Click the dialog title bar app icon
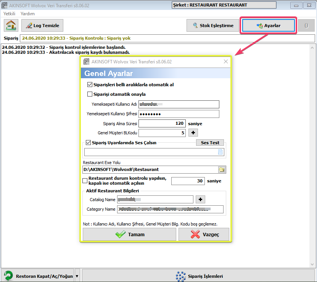317x282 pixels. [x=86, y=61]
